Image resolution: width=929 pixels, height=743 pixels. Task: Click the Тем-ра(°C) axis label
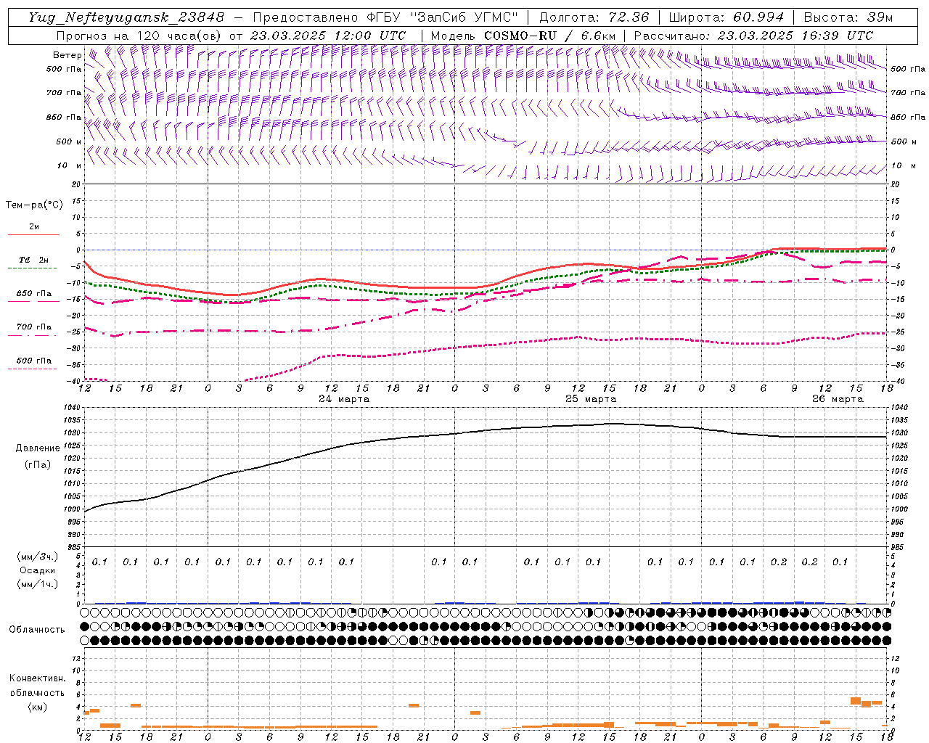34,205
